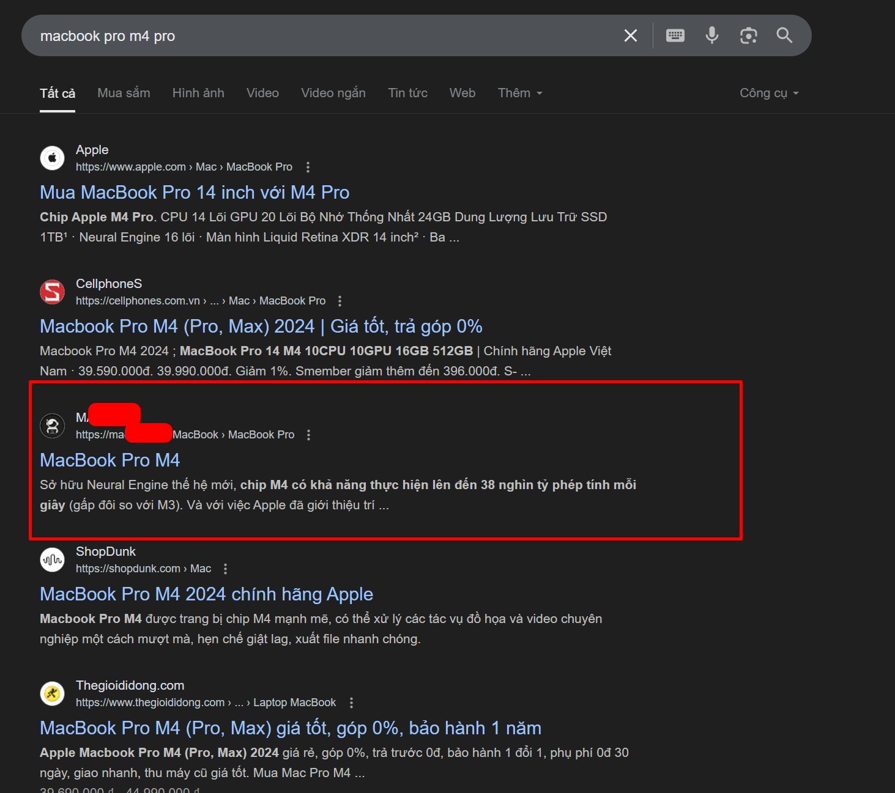Click the Macbook Pro M4 2024 price snippet text
This screenshot has height=793, width=895.
pyautogui.click(x=325, y=361)
